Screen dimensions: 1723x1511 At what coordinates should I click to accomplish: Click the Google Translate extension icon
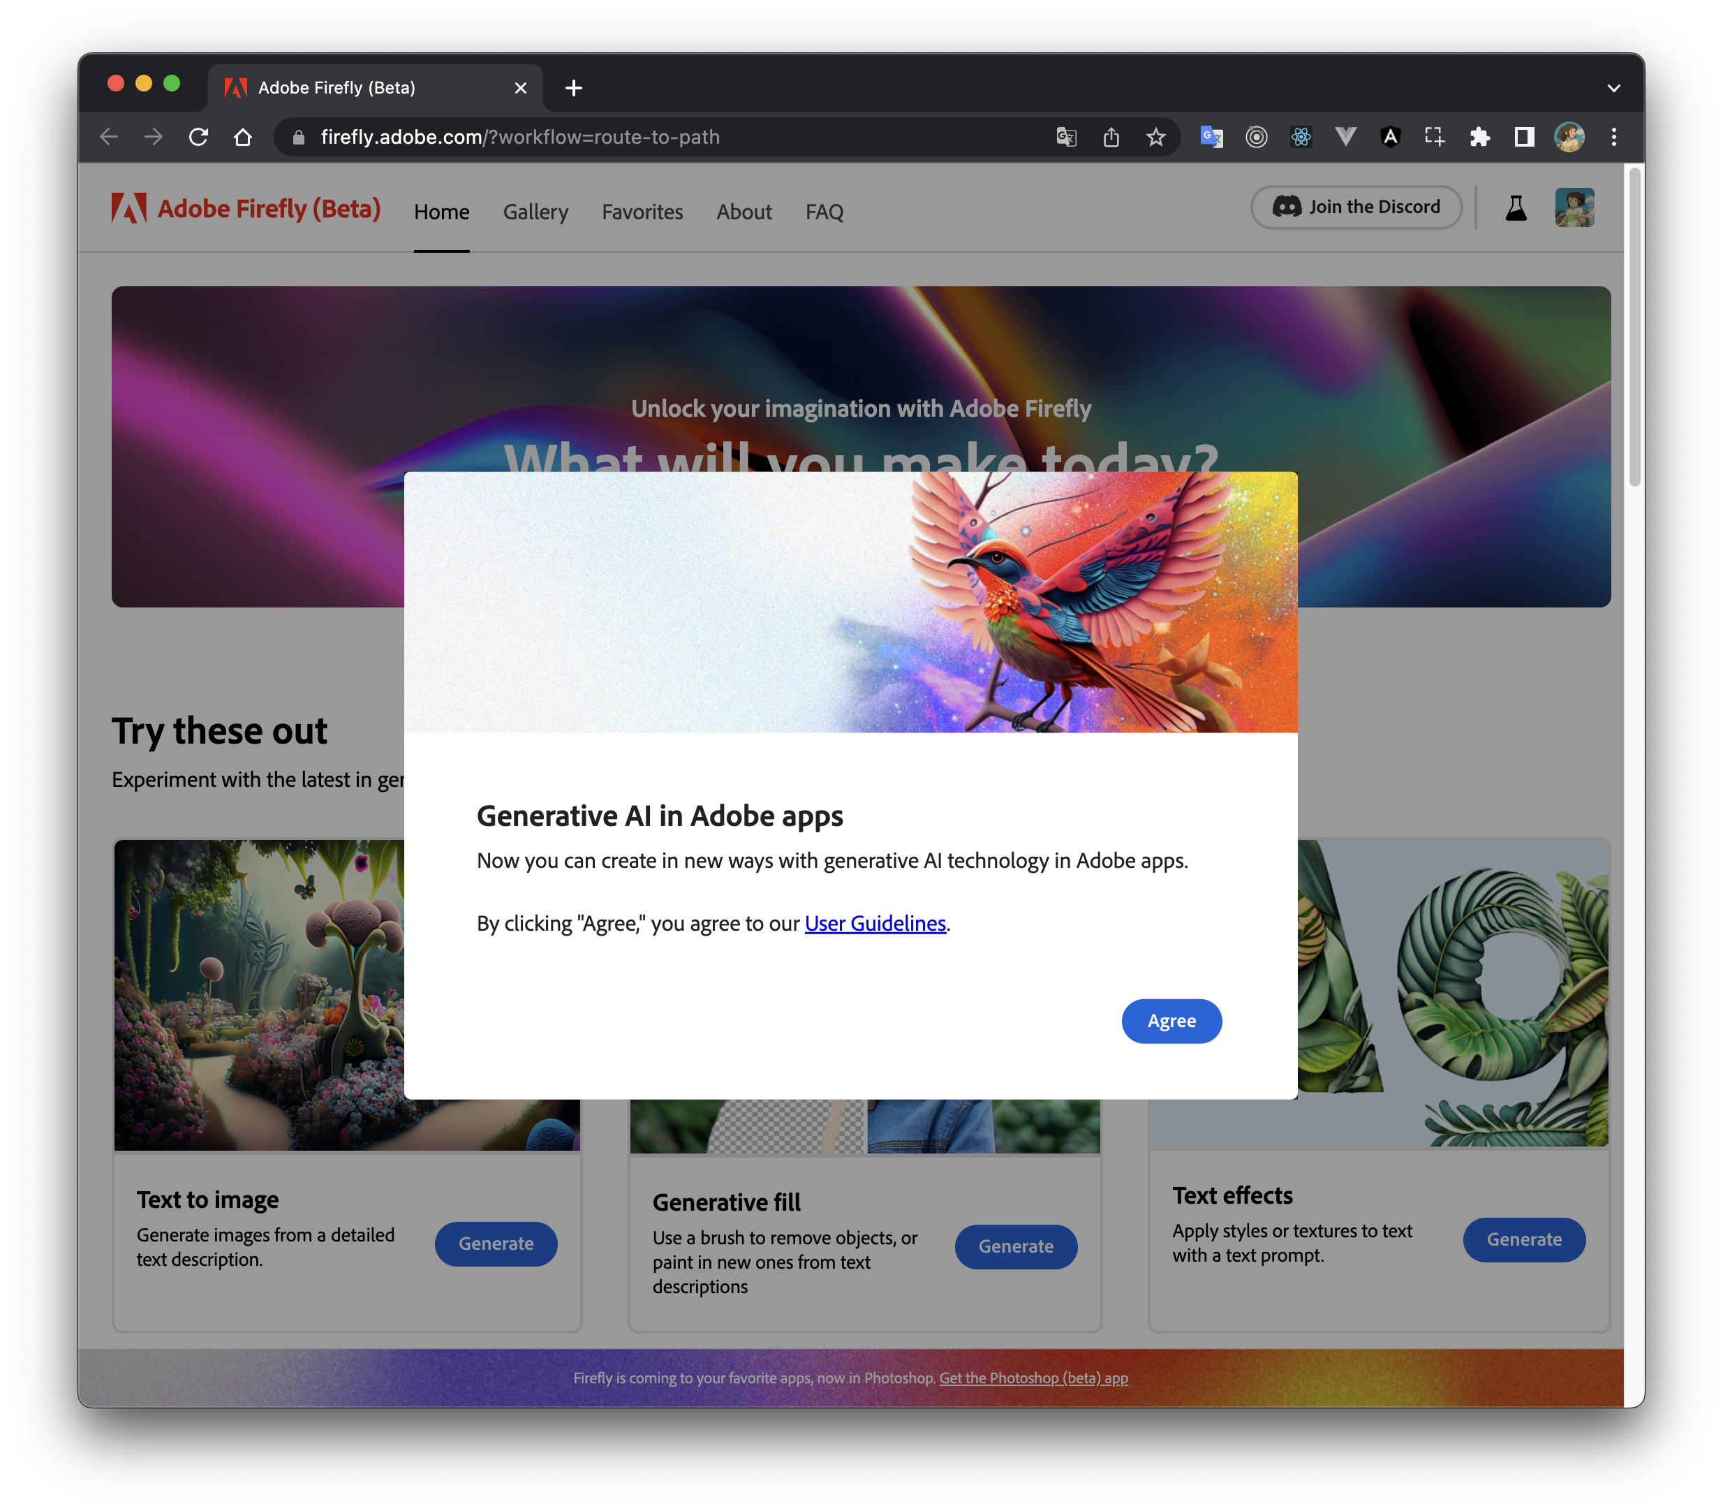click(x=1211, y=137)
